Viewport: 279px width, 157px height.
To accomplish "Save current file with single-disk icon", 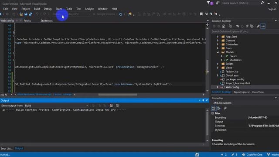I will (26, 14).
